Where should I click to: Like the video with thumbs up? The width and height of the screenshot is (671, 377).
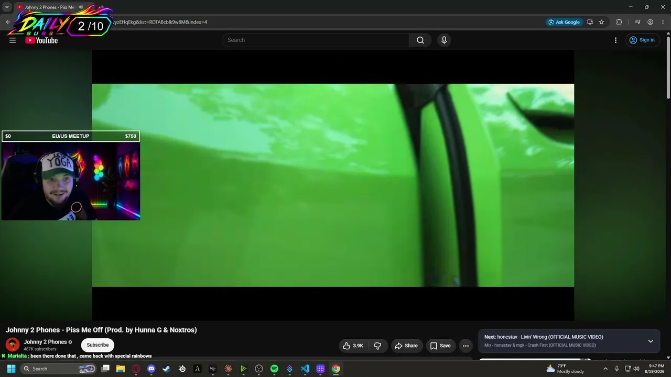353,346
